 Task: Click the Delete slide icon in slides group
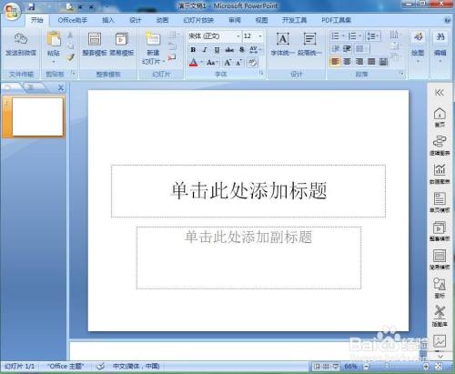tap(172, 57)
